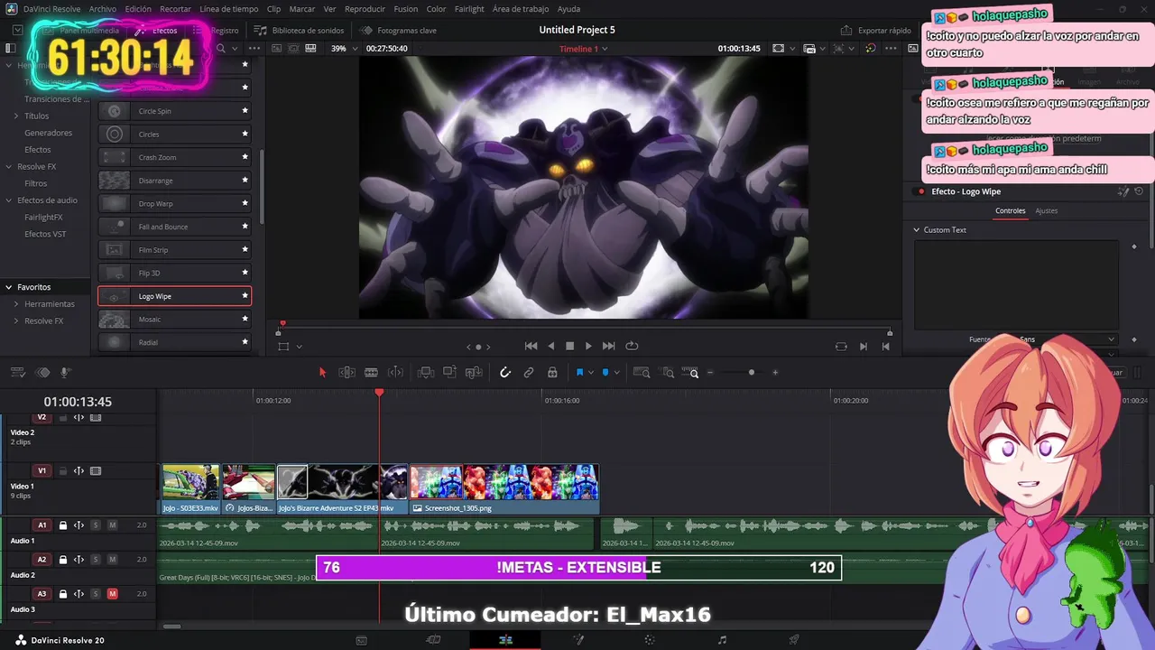Image resolution: width=1155 pixels, height=650 pixels.
Task: Expand Herramientas under Favoritos
Action: (16, 304)
